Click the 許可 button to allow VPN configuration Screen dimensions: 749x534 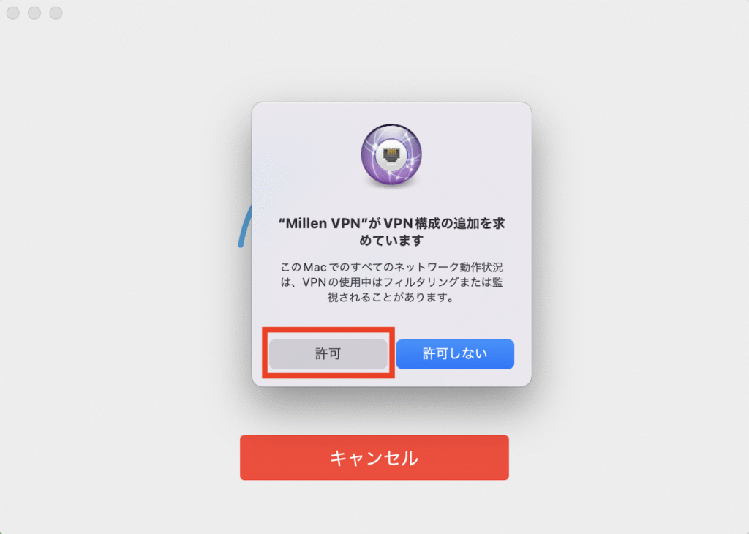328,354
